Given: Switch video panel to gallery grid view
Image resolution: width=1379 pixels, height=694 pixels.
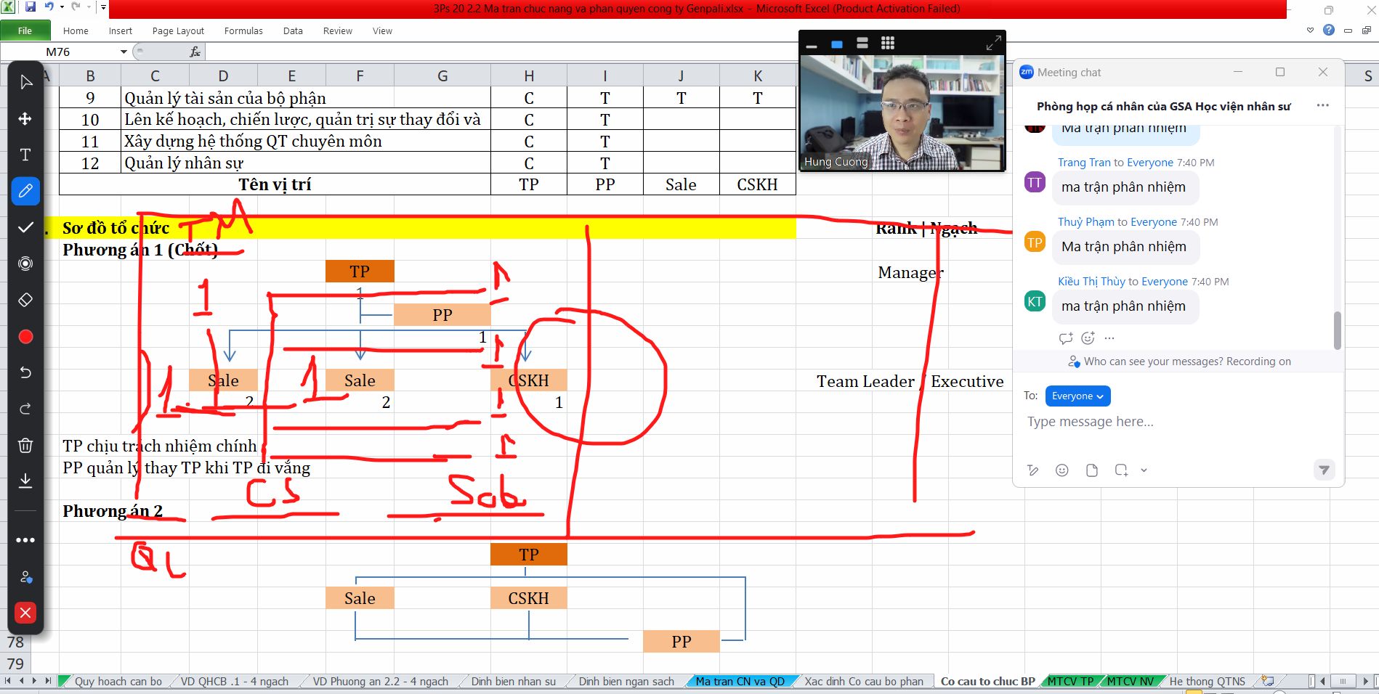Looking at the screenshot, I should tap(888, 44).
